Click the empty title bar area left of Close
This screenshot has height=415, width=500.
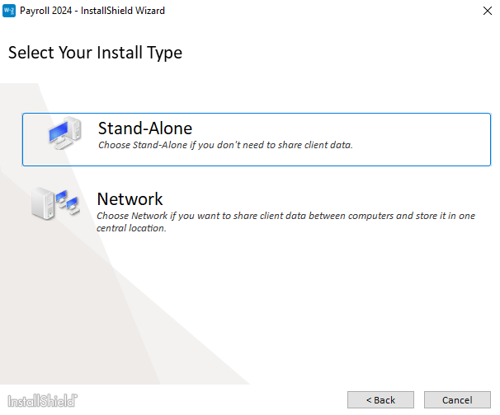330,11
